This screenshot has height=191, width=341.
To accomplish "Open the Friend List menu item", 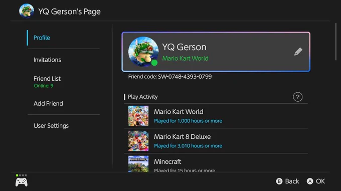I will (x=47, y=82).
